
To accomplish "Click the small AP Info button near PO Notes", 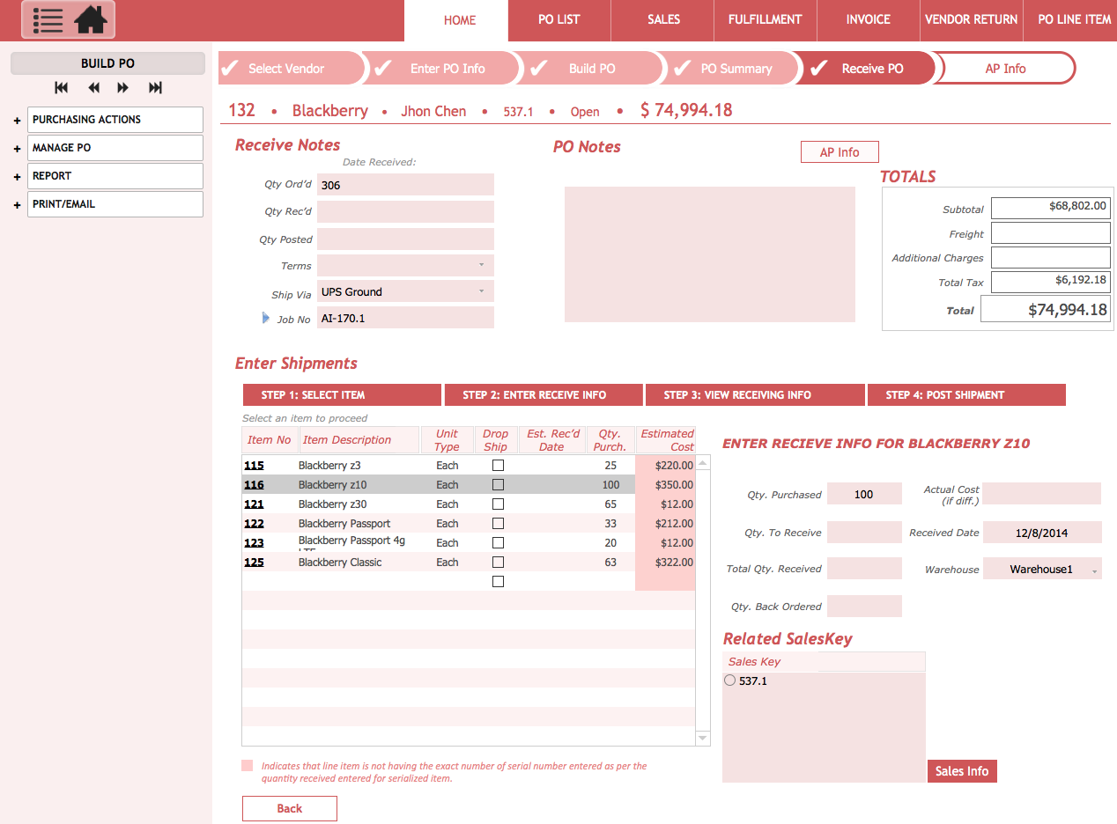I will [840, 152].
